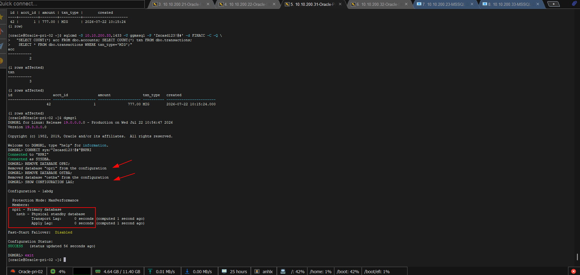Click the 'SHOW CONFIGURATION LAG;' command line
The image size is (580, 275).
coord(41,182)
